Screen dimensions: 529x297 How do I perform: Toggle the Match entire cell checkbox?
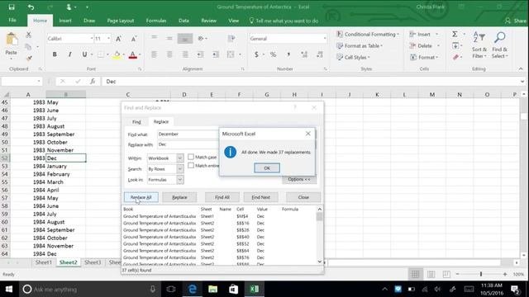[x=191, y=165]
